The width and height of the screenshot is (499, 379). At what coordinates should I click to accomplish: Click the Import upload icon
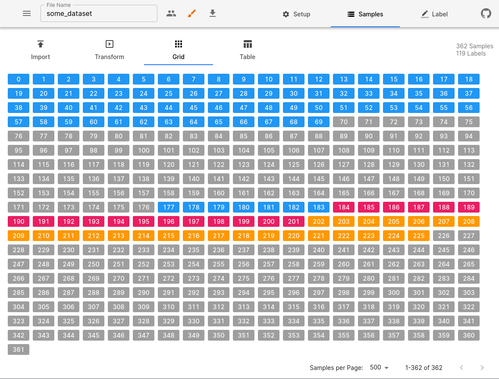41,44
